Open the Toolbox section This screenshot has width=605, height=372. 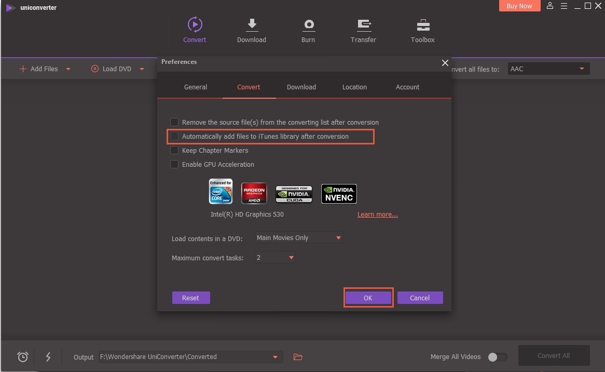click(x=422, y=30)
